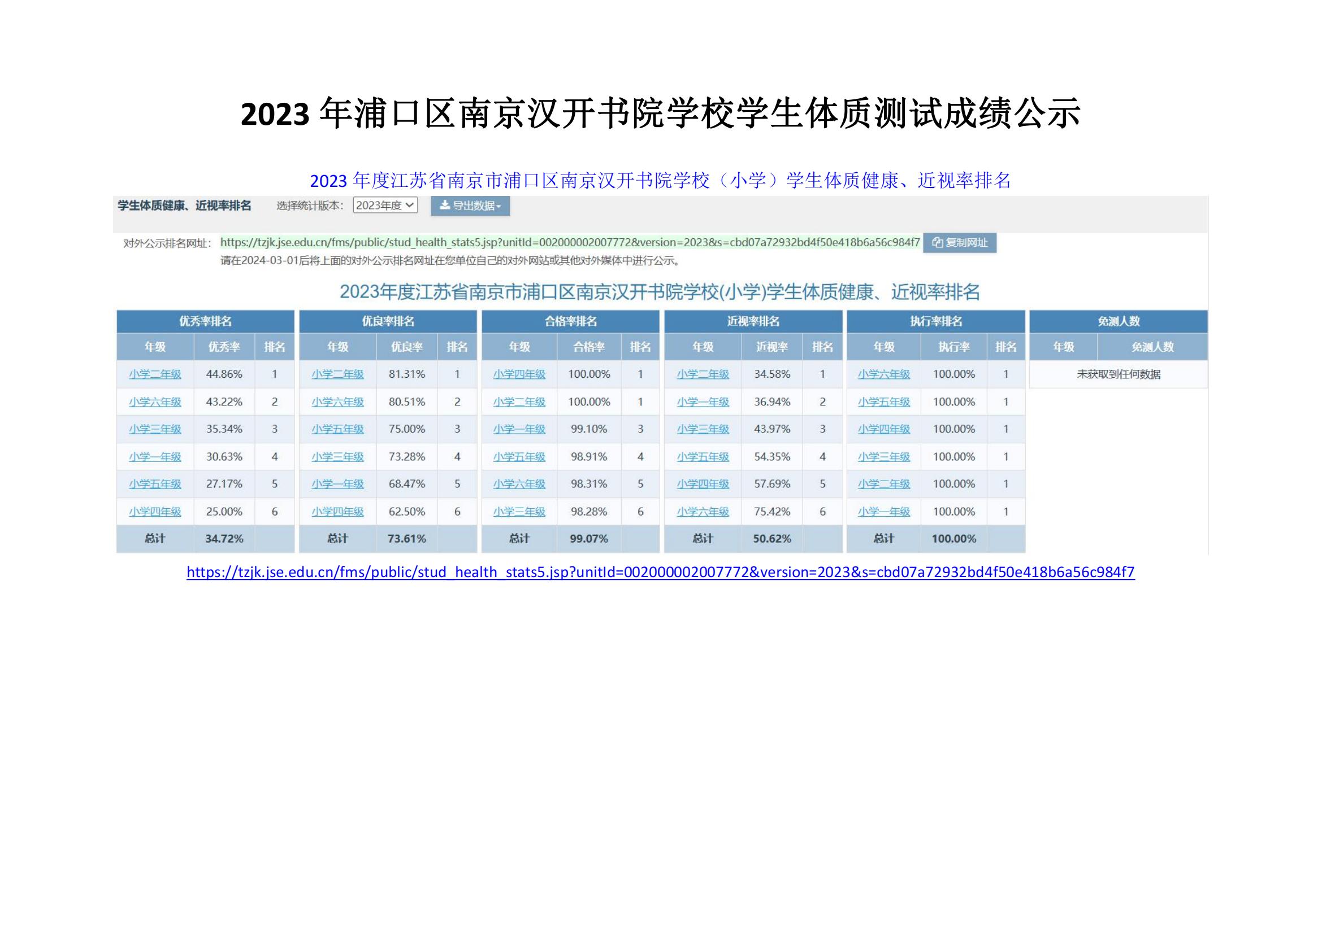1322x934 pixels.
Task: Open 小学二年级 link in 优秀率排名 table
Action: pos(155,374)
